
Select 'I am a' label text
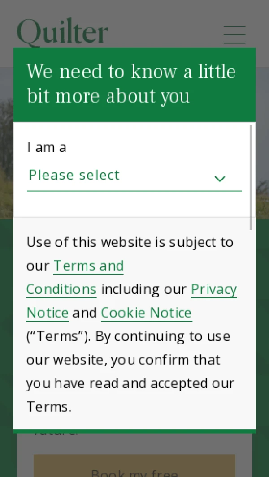coord(47,147)
